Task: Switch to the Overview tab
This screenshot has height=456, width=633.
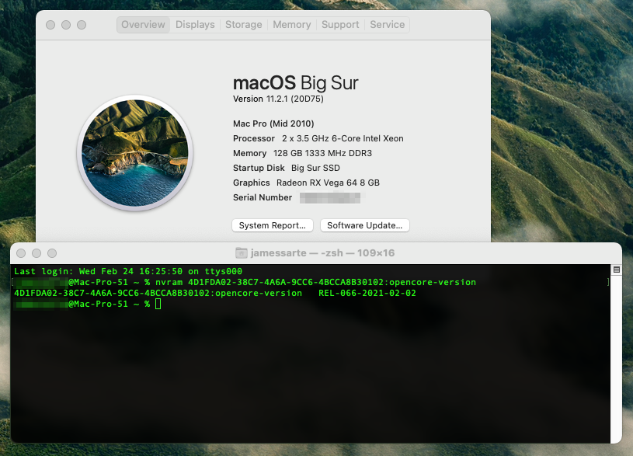Action: point(143,25)
